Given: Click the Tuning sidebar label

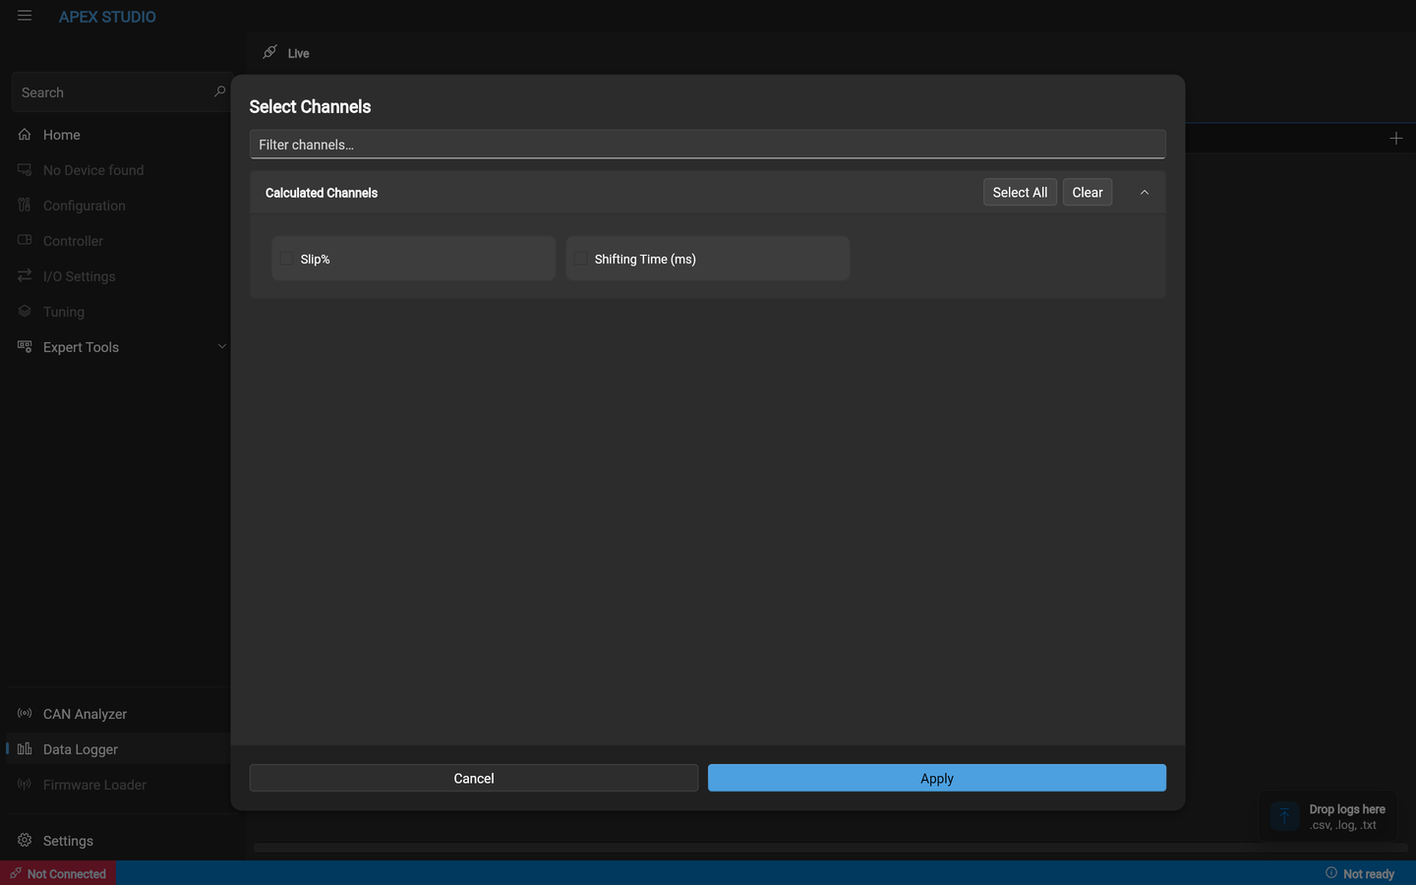Looking at the screenshot, I should click(64, 312).
